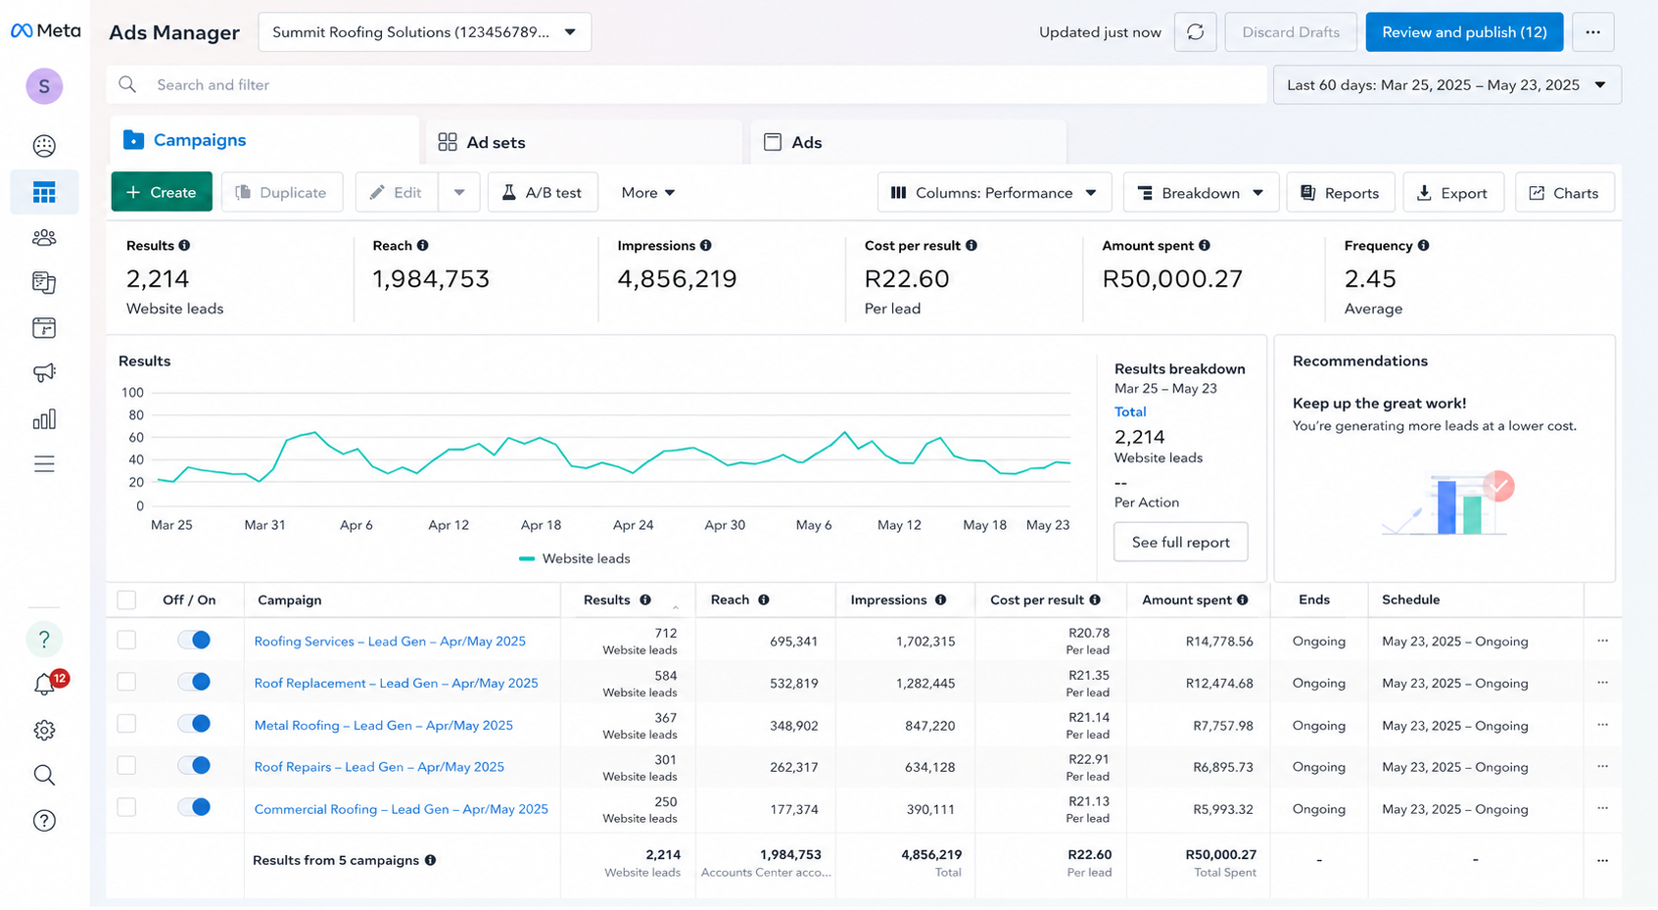Image resolution: width=1658 pixels, height=910 pixels.
Task: Click the Total link in Results breakdown
Action: (1130, 411)
